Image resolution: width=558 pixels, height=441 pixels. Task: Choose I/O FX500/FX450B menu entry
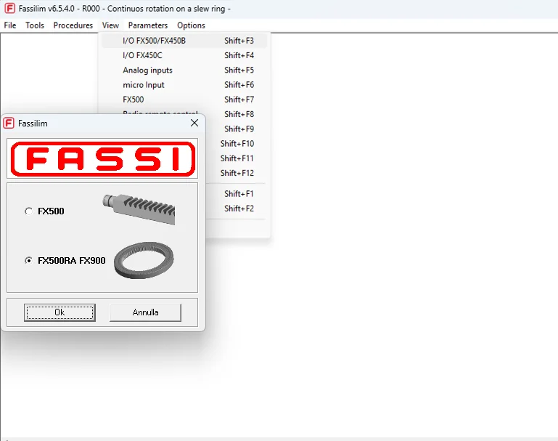click(x=184, y=41)
